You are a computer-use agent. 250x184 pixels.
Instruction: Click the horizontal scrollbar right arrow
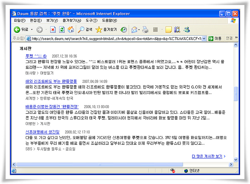[231, 164]
